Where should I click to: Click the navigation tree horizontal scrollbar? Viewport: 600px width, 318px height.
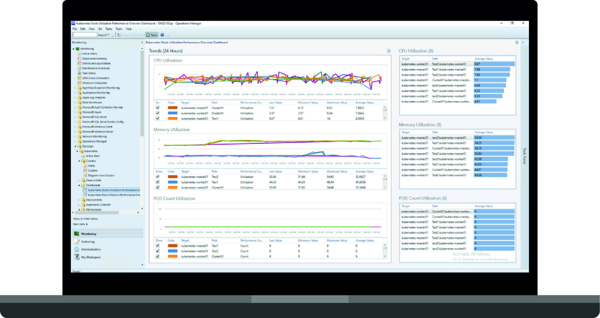(97, 213)
